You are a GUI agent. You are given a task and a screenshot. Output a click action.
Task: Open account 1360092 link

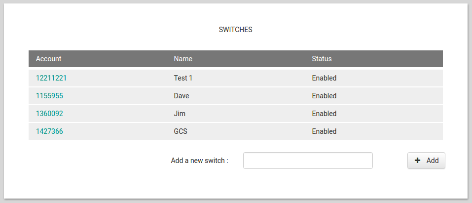pyautogui.click(x=49, y=114)
